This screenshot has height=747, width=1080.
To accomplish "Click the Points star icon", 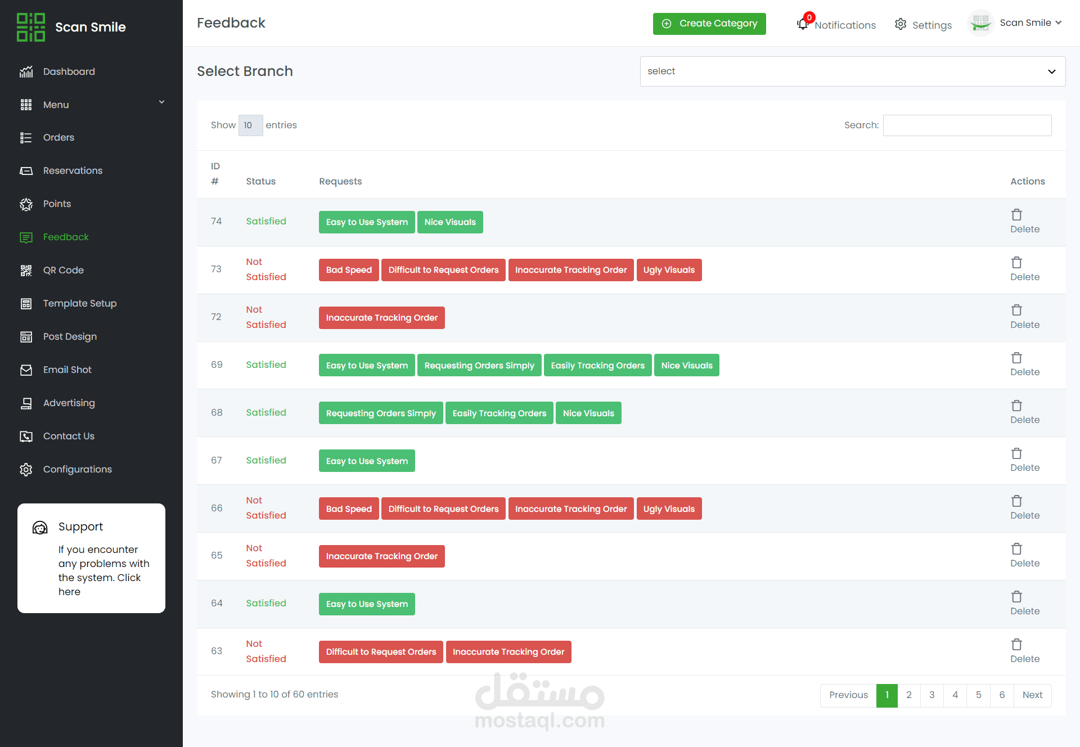I will pos(26,204).
